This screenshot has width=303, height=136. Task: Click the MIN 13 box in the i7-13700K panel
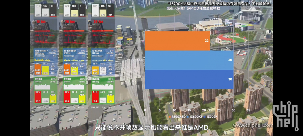(110, 10)
